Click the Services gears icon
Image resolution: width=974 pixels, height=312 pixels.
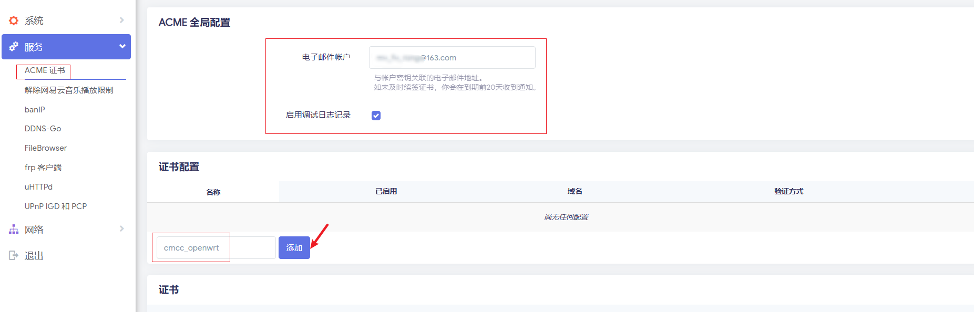(14, 47)
